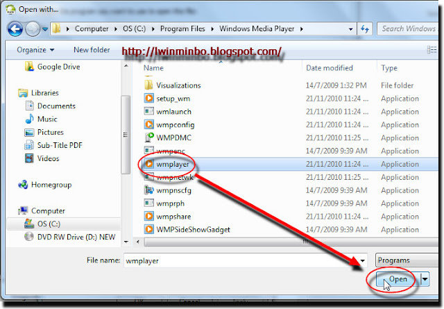Select the Visualizations folder

pyautogui.click(x=178, y=85)
